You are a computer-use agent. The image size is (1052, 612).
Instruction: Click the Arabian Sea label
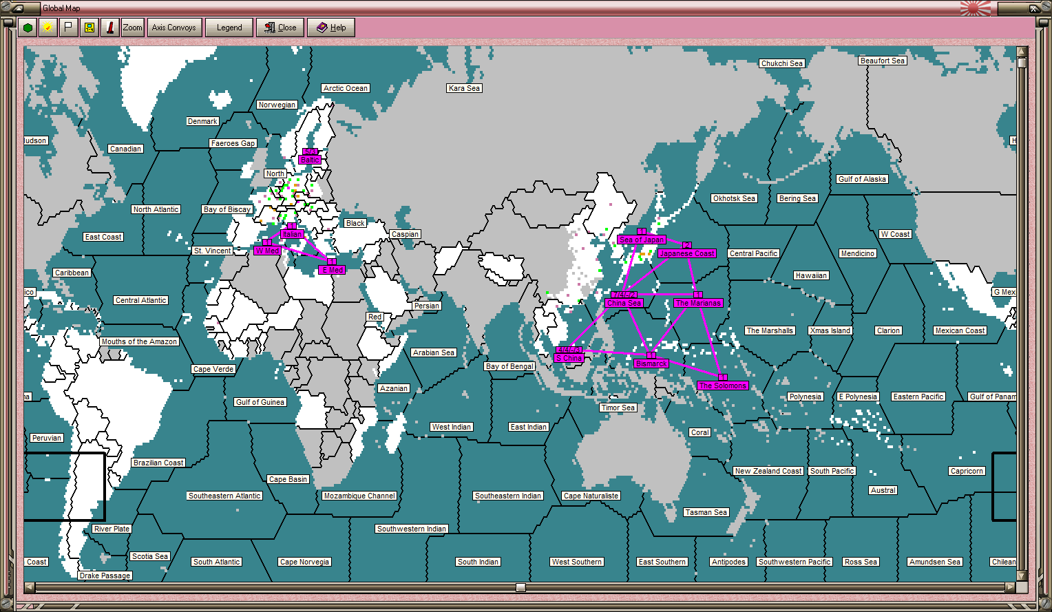(434, 352)
